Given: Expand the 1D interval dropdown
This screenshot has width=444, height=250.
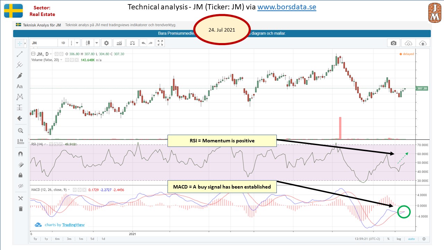Looking at the screenshot, I should (77, 43).
